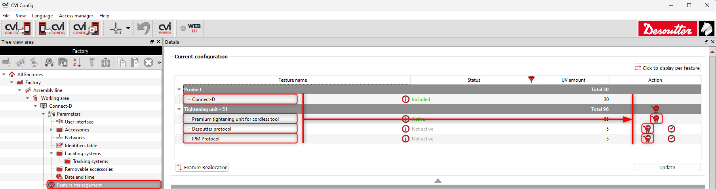Click the Status column filter funnel

click(531, 80)
